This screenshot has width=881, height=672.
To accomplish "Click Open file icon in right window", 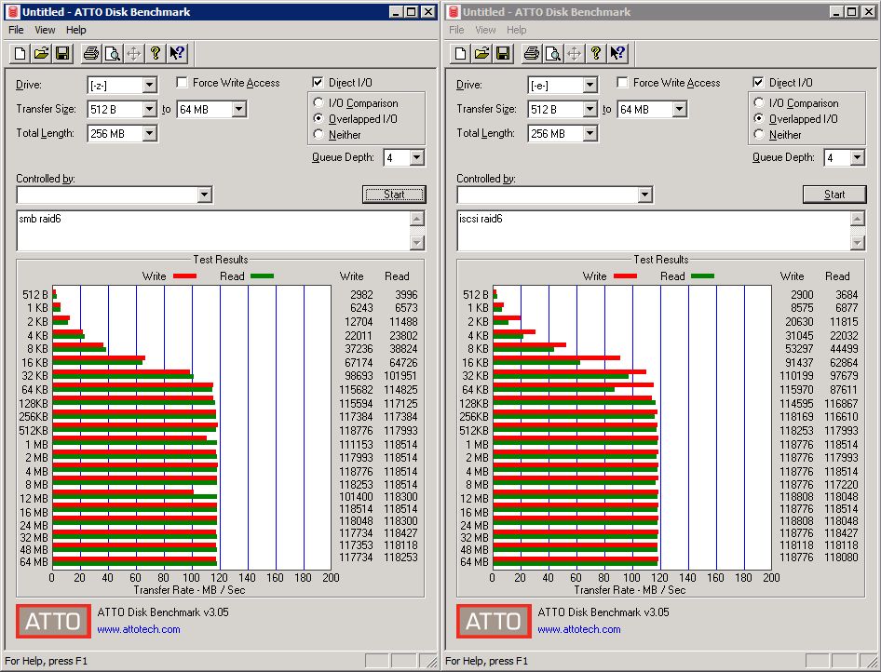I will pyautogui.click(x=482, y=53).
